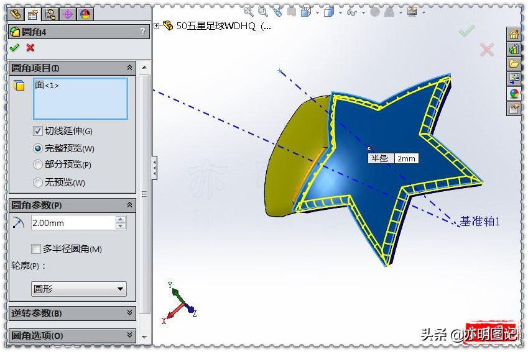528x352 pixels.
Task: Click the 2mm radius callout value
Action: pyautogui.click(x=407, y=158)
